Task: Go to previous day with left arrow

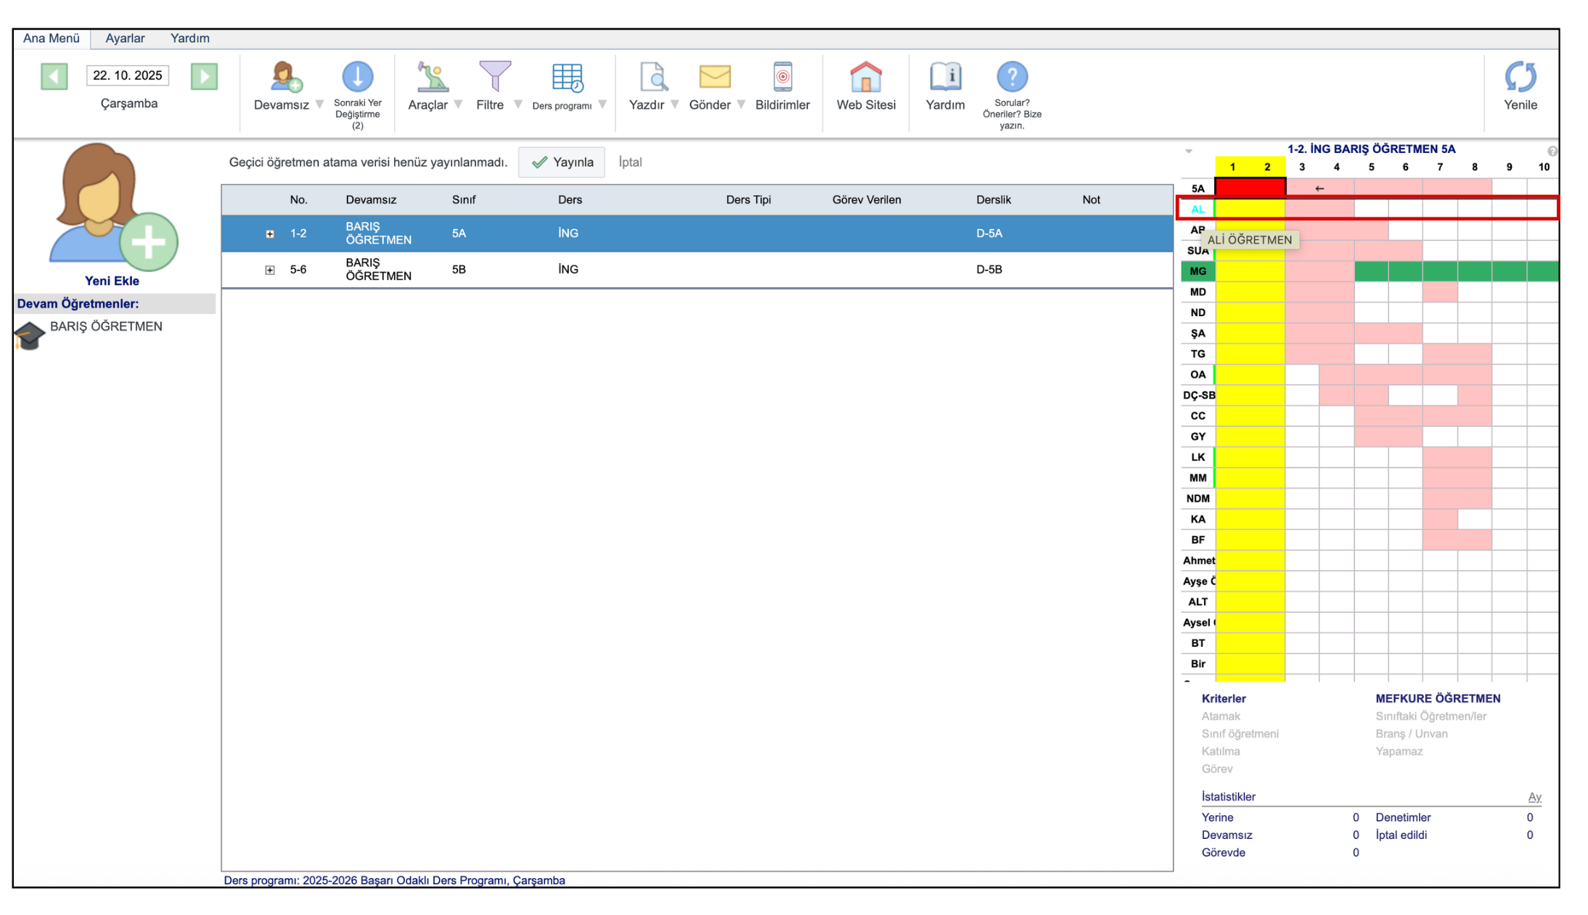Action: [x=54, y=76]
